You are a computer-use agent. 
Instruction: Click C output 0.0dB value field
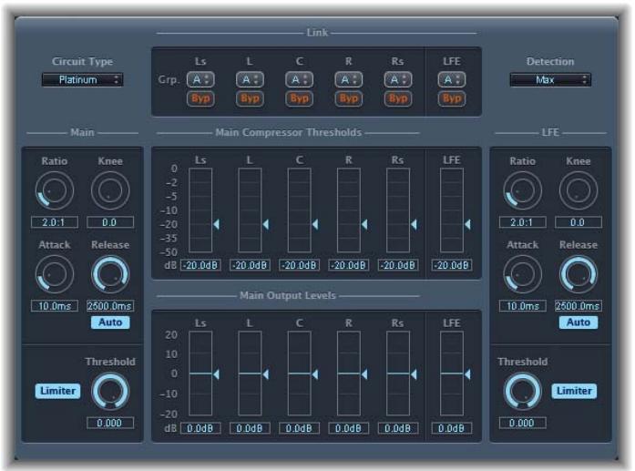[299, 428]
